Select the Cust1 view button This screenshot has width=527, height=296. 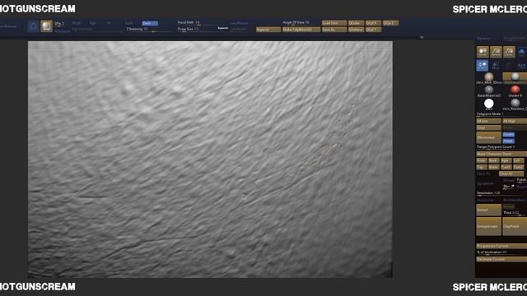(x=506, y=167)
